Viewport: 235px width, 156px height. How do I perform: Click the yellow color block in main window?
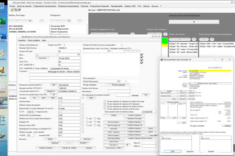[165, 45]
